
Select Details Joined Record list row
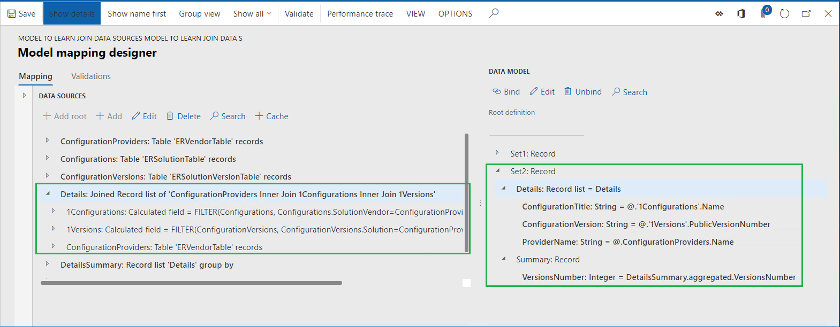252,194
